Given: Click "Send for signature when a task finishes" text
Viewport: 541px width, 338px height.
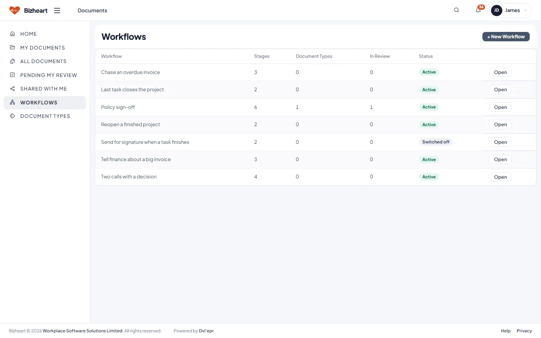Looking at the screenshot, I should (x=145, y=142).
